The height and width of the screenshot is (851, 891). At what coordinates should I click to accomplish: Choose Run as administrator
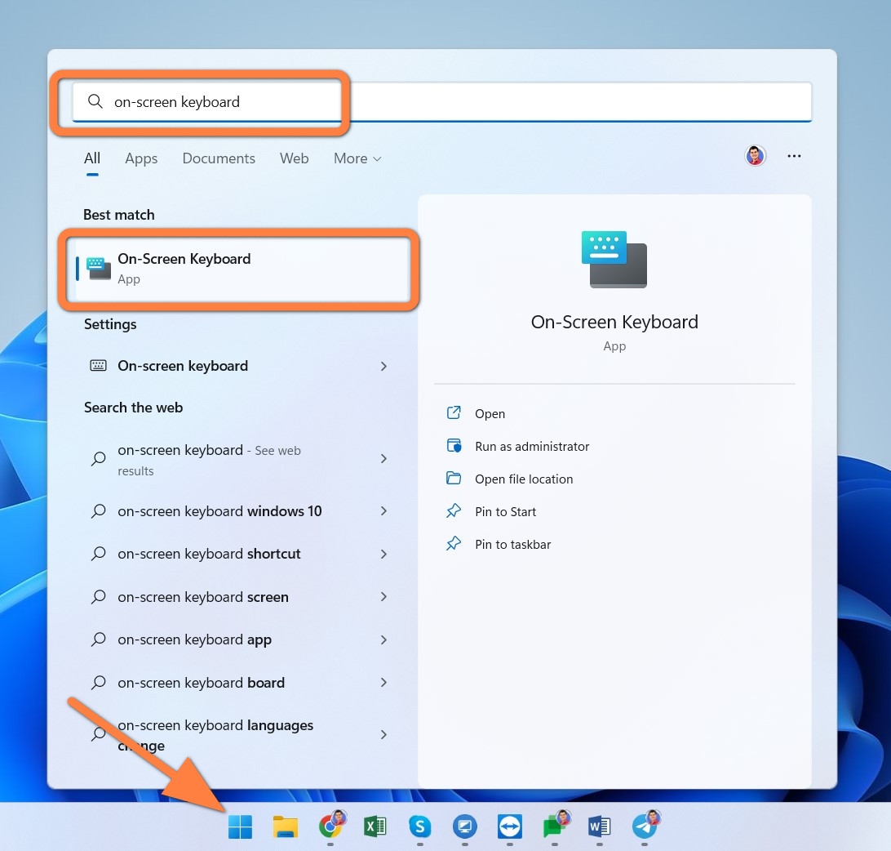tap(532, 447)
